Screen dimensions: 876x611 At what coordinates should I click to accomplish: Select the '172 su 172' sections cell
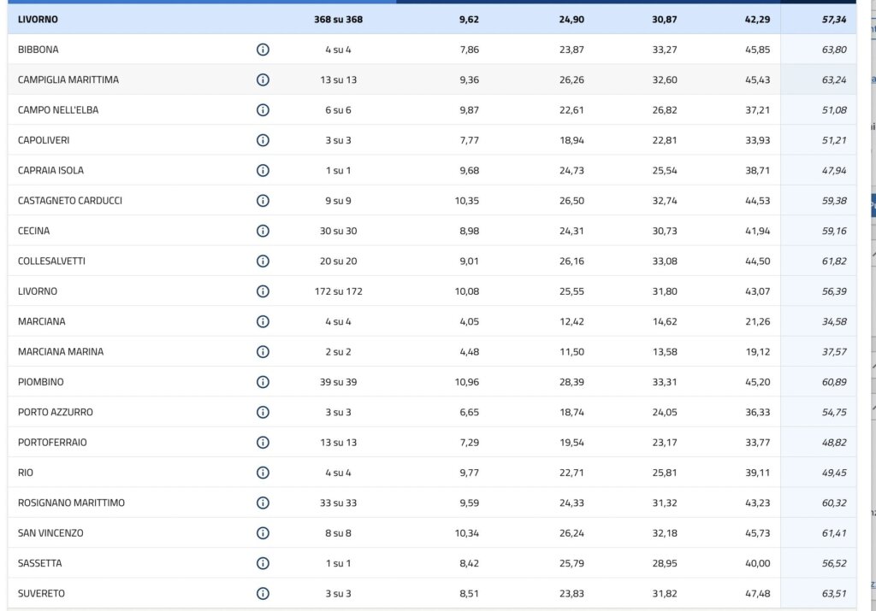click(338, 291)
